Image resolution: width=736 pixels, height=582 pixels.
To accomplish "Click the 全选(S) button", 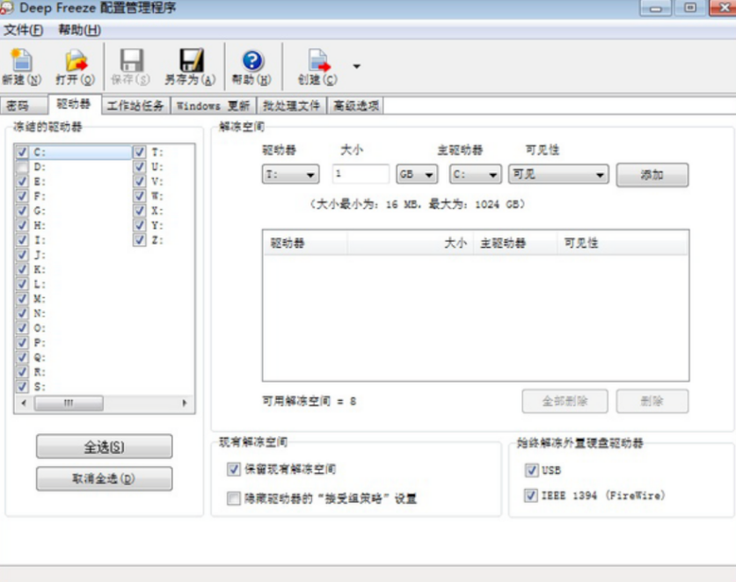I will click(105, 447).
